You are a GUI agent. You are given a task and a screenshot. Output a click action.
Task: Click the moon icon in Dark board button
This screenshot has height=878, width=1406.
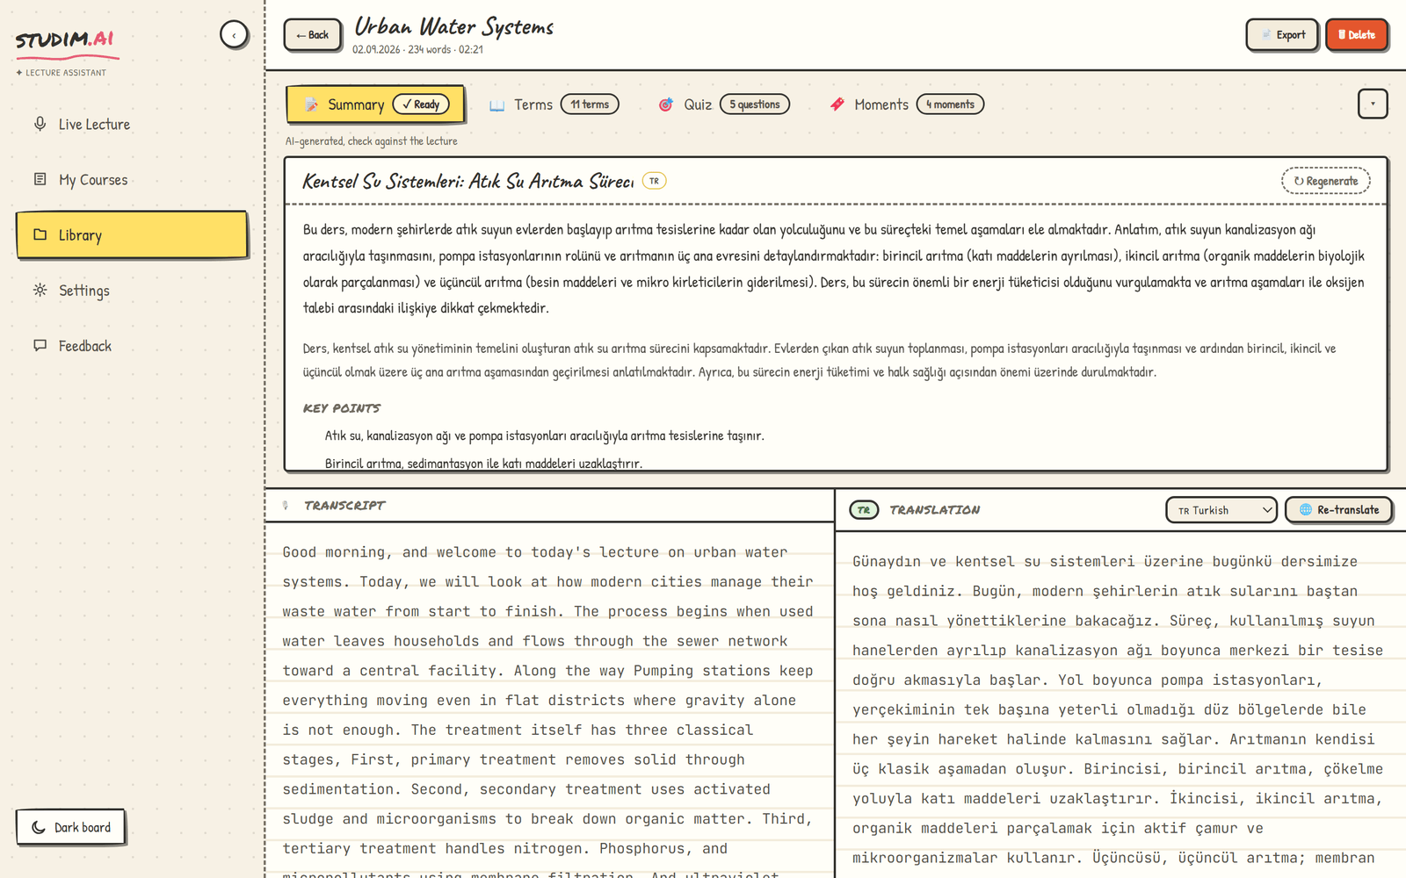click(39, 827)
